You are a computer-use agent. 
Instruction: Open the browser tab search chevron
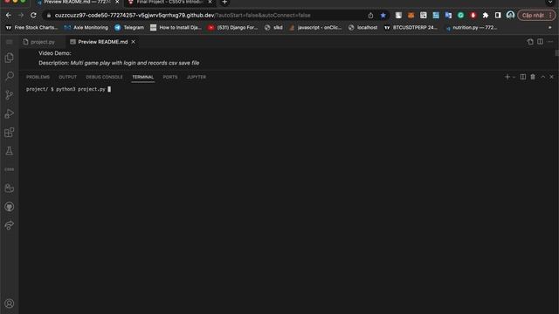550,2
